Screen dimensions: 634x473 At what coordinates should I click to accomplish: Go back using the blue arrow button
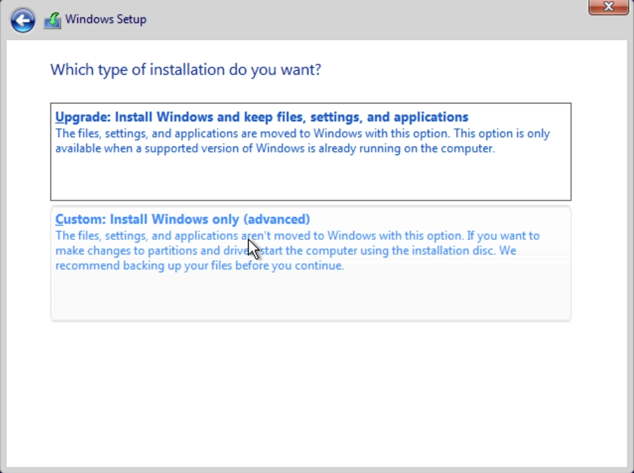(x=23, y=20)
